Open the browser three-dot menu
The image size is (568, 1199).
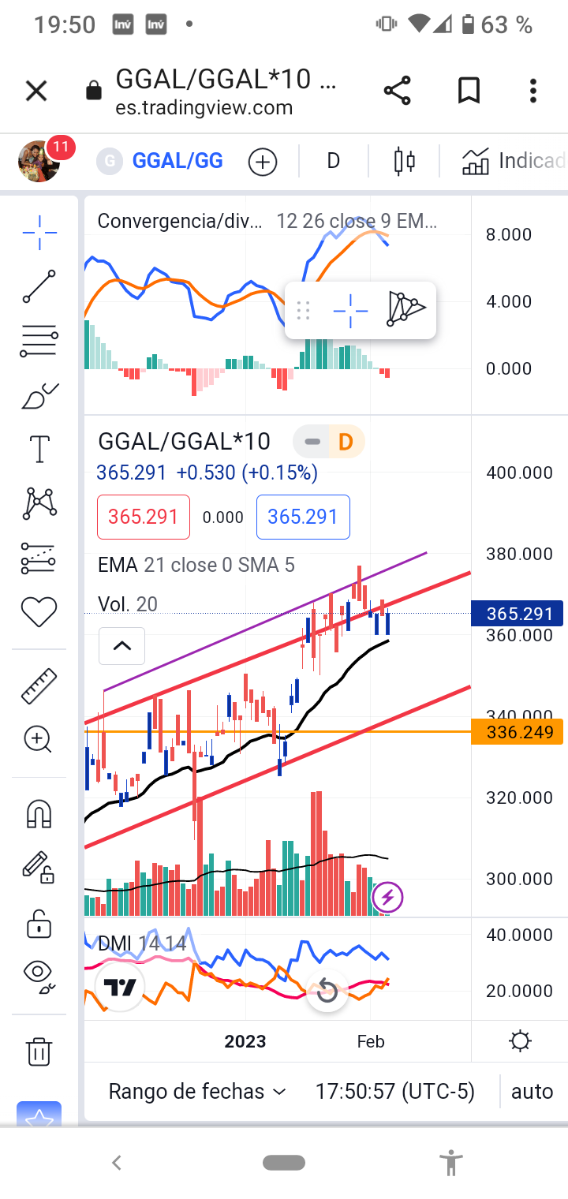pos(533,91)
